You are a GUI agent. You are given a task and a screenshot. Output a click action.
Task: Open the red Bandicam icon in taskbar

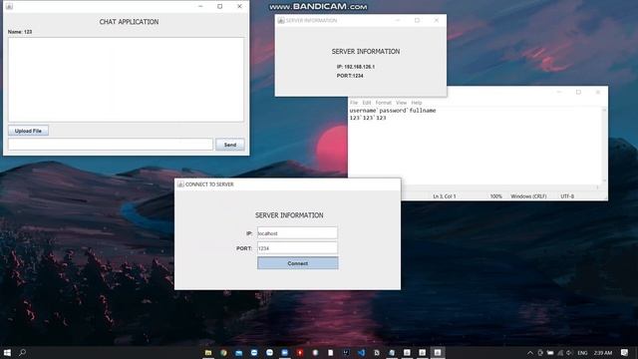point(300,352)
